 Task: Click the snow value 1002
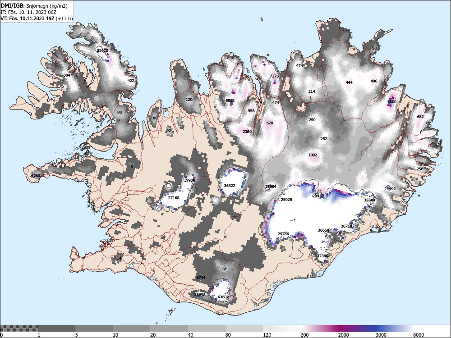(313, 155)
